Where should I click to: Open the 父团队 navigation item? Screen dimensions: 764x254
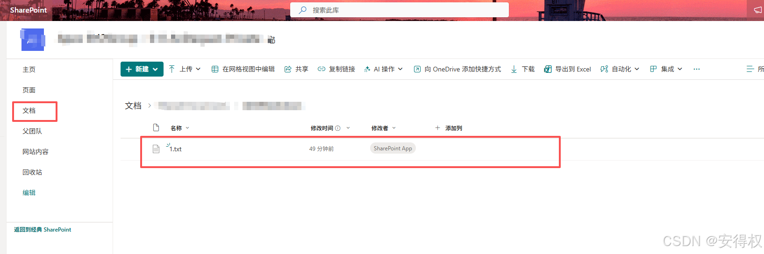[x=32, y=131]
